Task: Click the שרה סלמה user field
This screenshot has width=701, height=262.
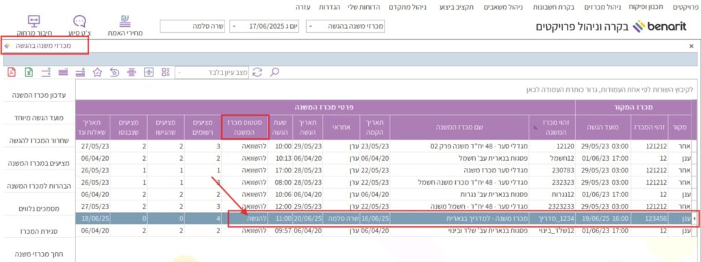Action: pyautogui.click(x=192, y=27)
